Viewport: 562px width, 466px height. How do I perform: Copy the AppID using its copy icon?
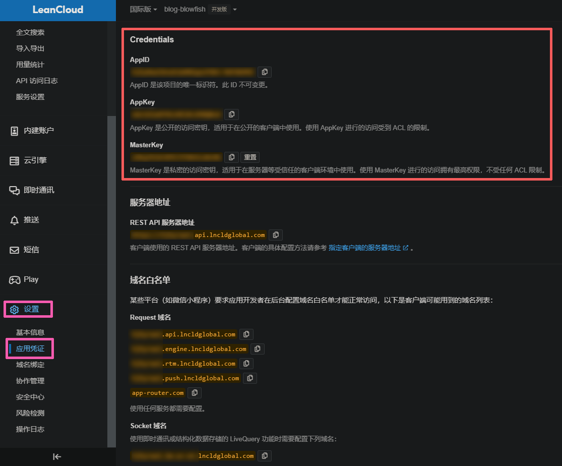click(x=265, y=72)
